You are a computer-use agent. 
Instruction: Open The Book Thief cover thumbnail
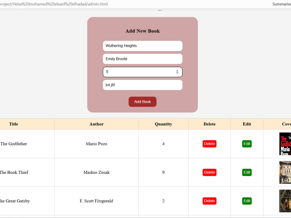coord(285,172)
